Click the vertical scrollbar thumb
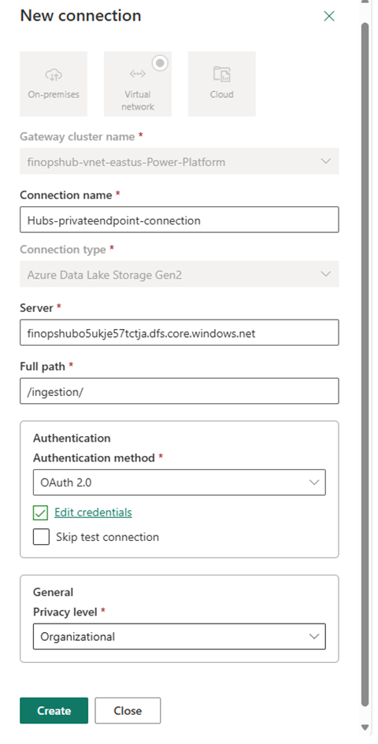Image resolution: width=378 pixels, height=744 pixels. coord(365,363)
